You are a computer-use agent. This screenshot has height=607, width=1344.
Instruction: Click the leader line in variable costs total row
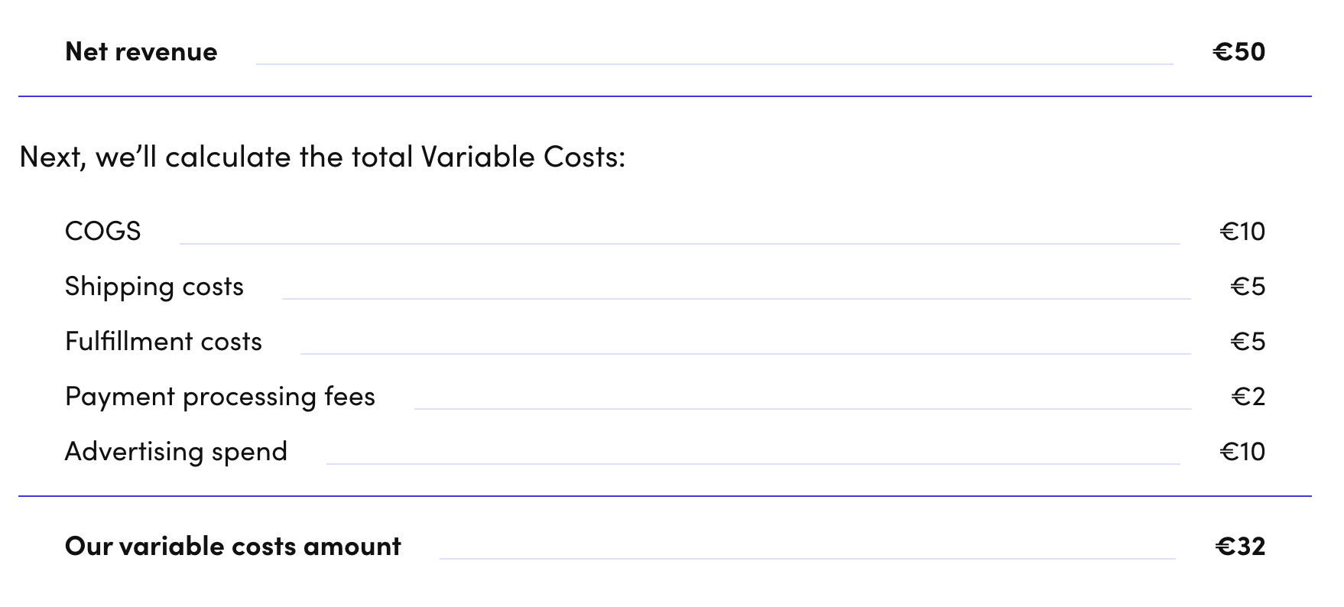coord(807,559)
